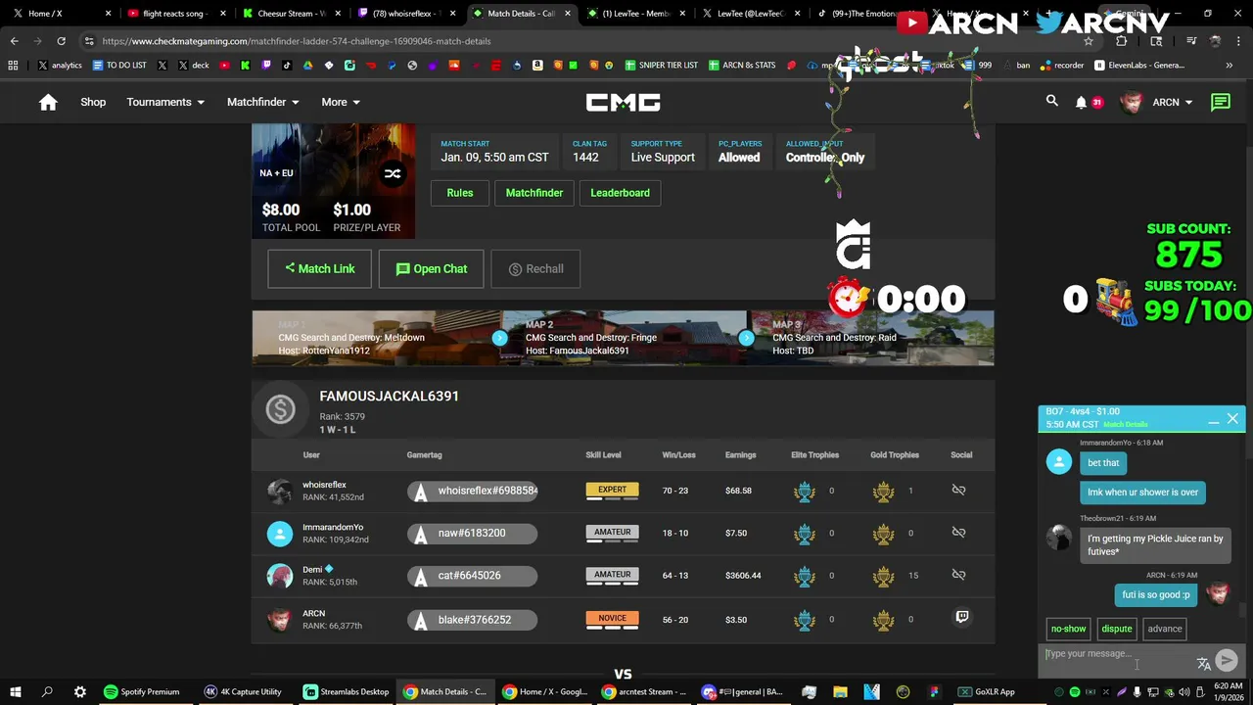Viewport: 1253px width, 705px height.
Task: Select Map 2 Fringe thumbnail
Action: (x=625, y=338)
